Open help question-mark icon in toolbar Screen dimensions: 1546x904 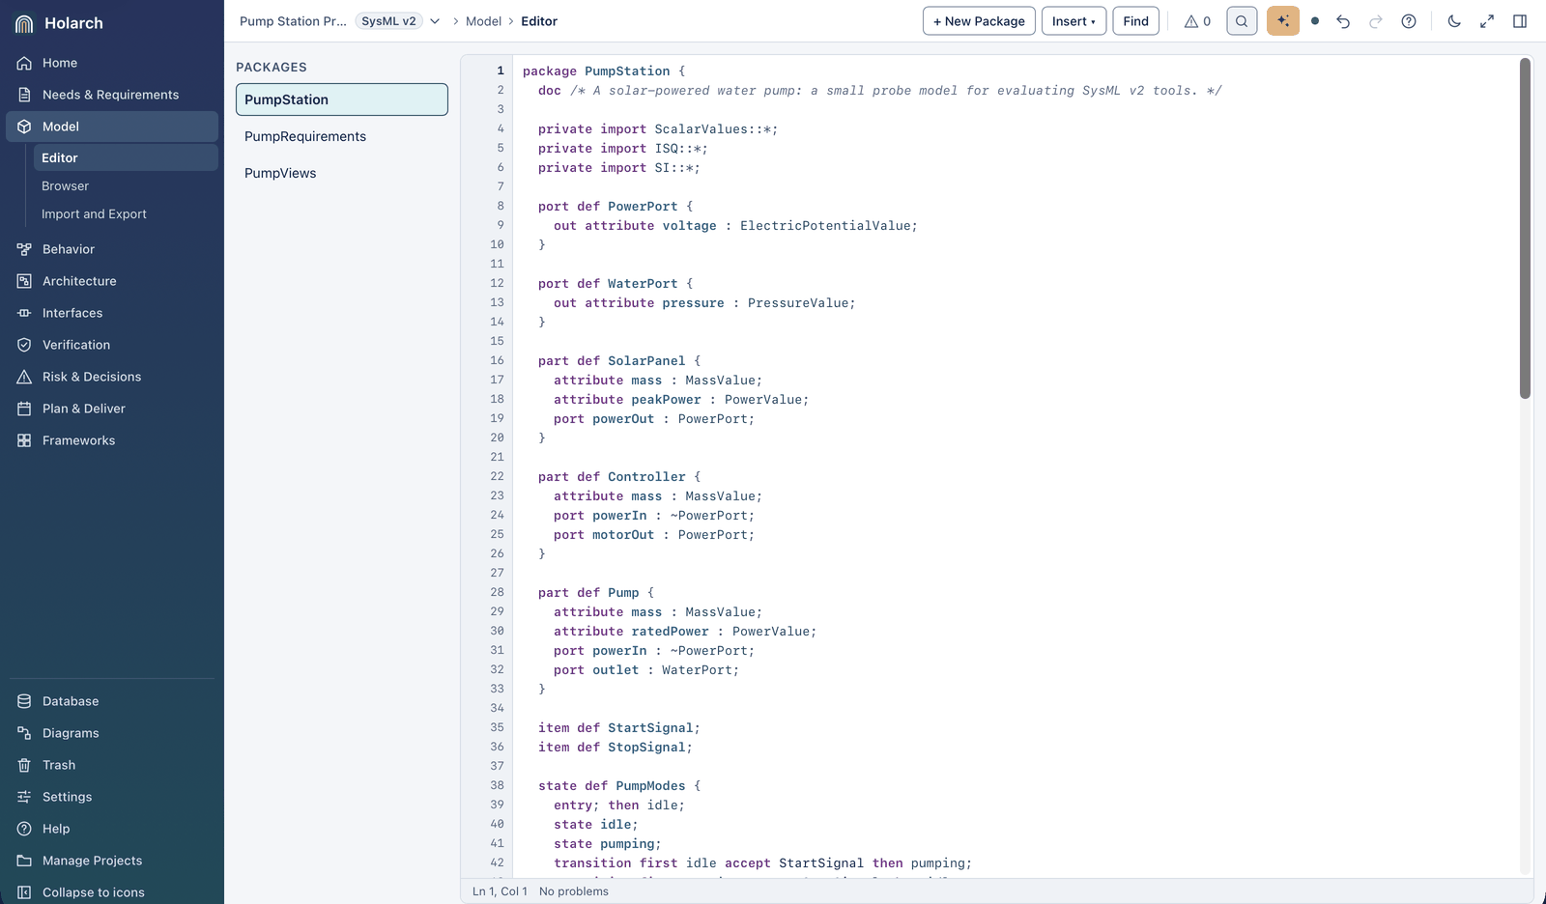pos(1409,21)
